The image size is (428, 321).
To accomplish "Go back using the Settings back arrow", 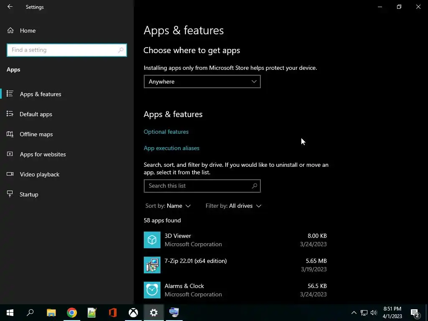I will (10, 7).
